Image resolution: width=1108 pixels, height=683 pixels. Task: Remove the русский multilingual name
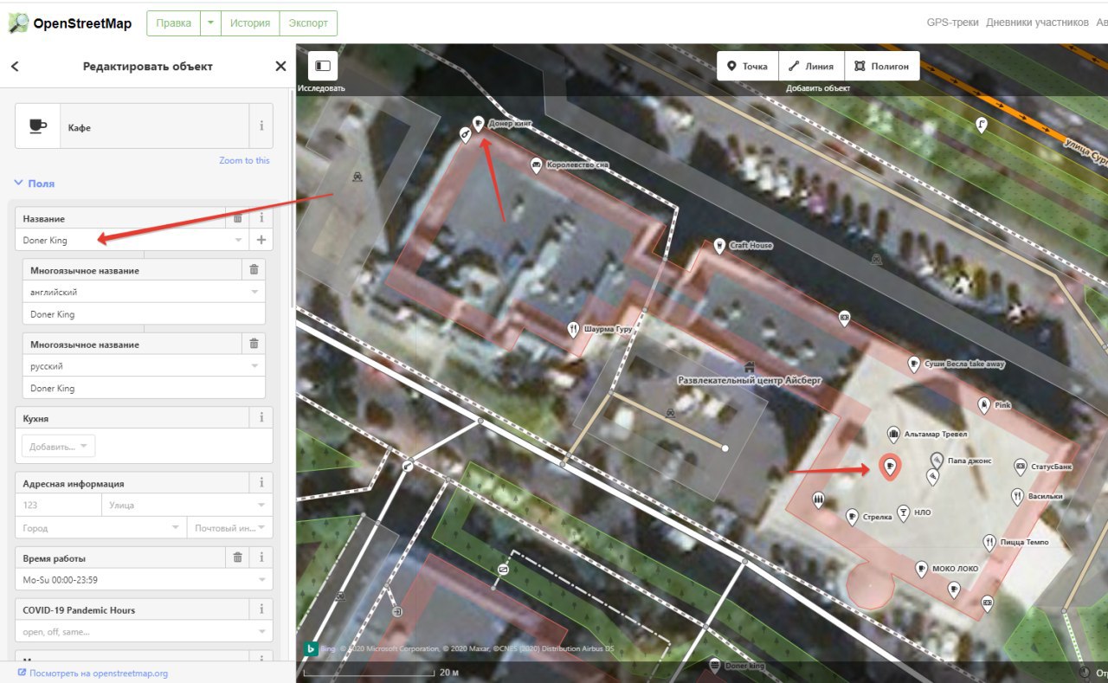254,344
